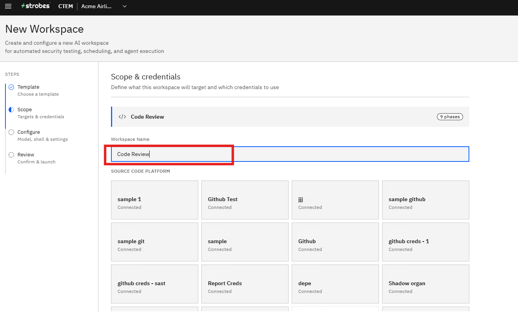This screenshot has height=312, width=518.
Task: Pick the github creds - 1 card
Action: (x=426, y=242)
